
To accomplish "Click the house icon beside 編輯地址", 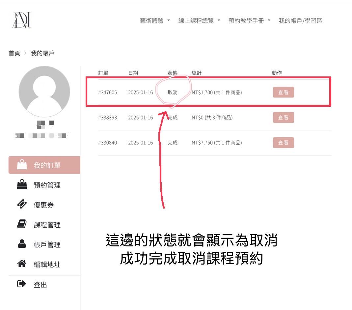I will point(22,264).
